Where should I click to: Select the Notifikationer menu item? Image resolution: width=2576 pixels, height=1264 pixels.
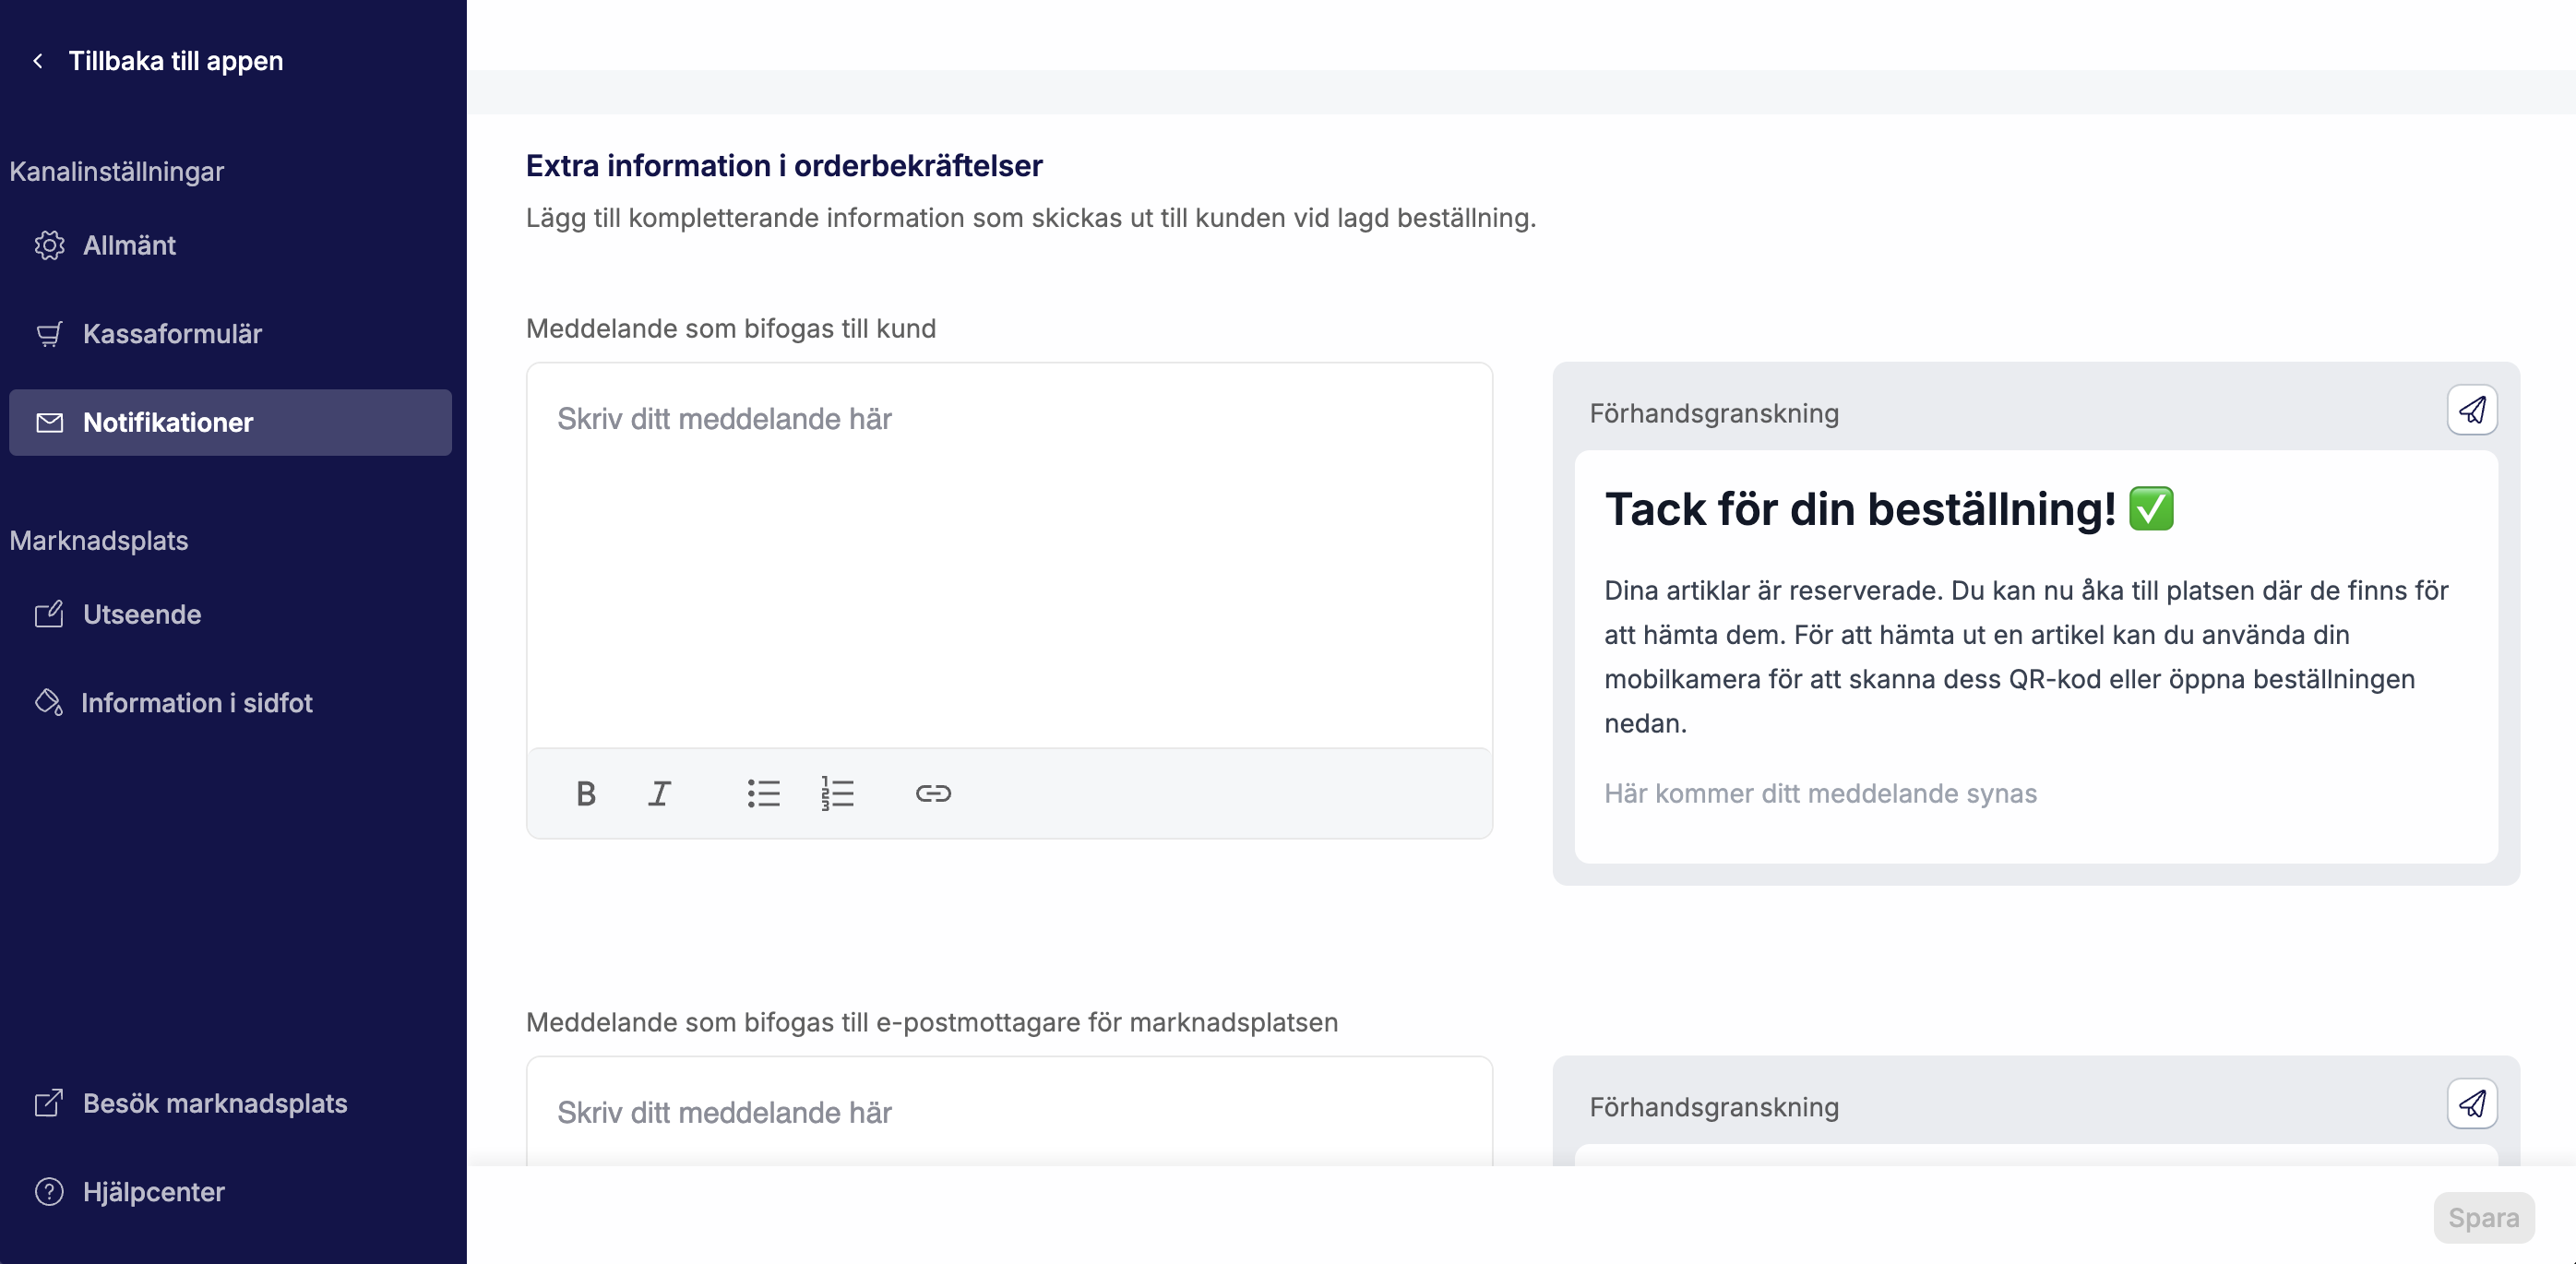230,422
